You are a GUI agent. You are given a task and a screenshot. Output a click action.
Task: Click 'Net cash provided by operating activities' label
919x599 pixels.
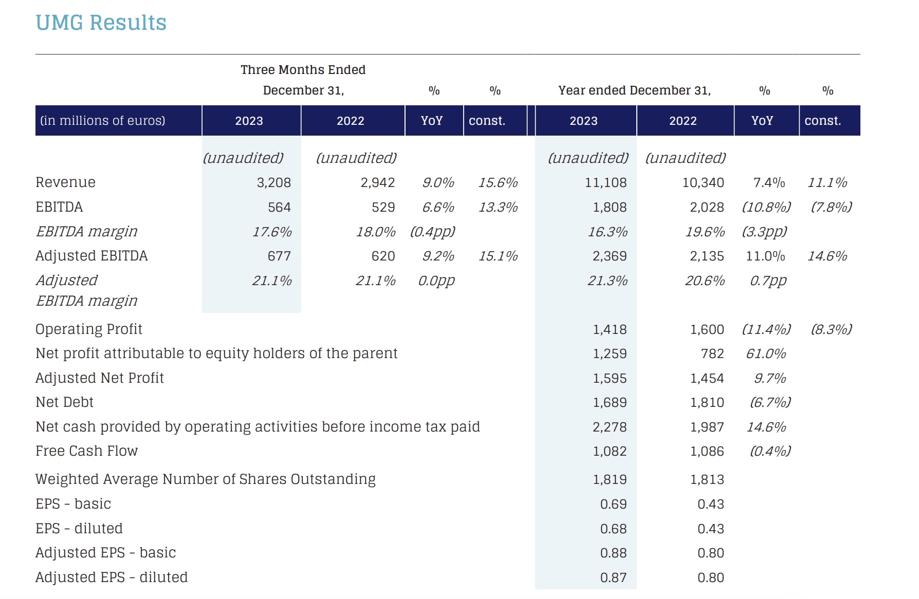tap(258, 427)
